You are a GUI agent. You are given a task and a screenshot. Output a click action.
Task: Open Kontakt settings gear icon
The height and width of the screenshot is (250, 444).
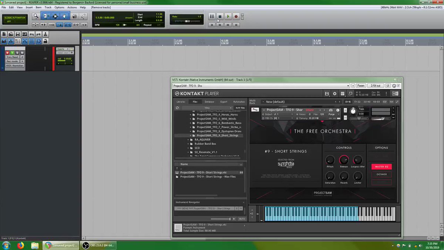point(335,94)
